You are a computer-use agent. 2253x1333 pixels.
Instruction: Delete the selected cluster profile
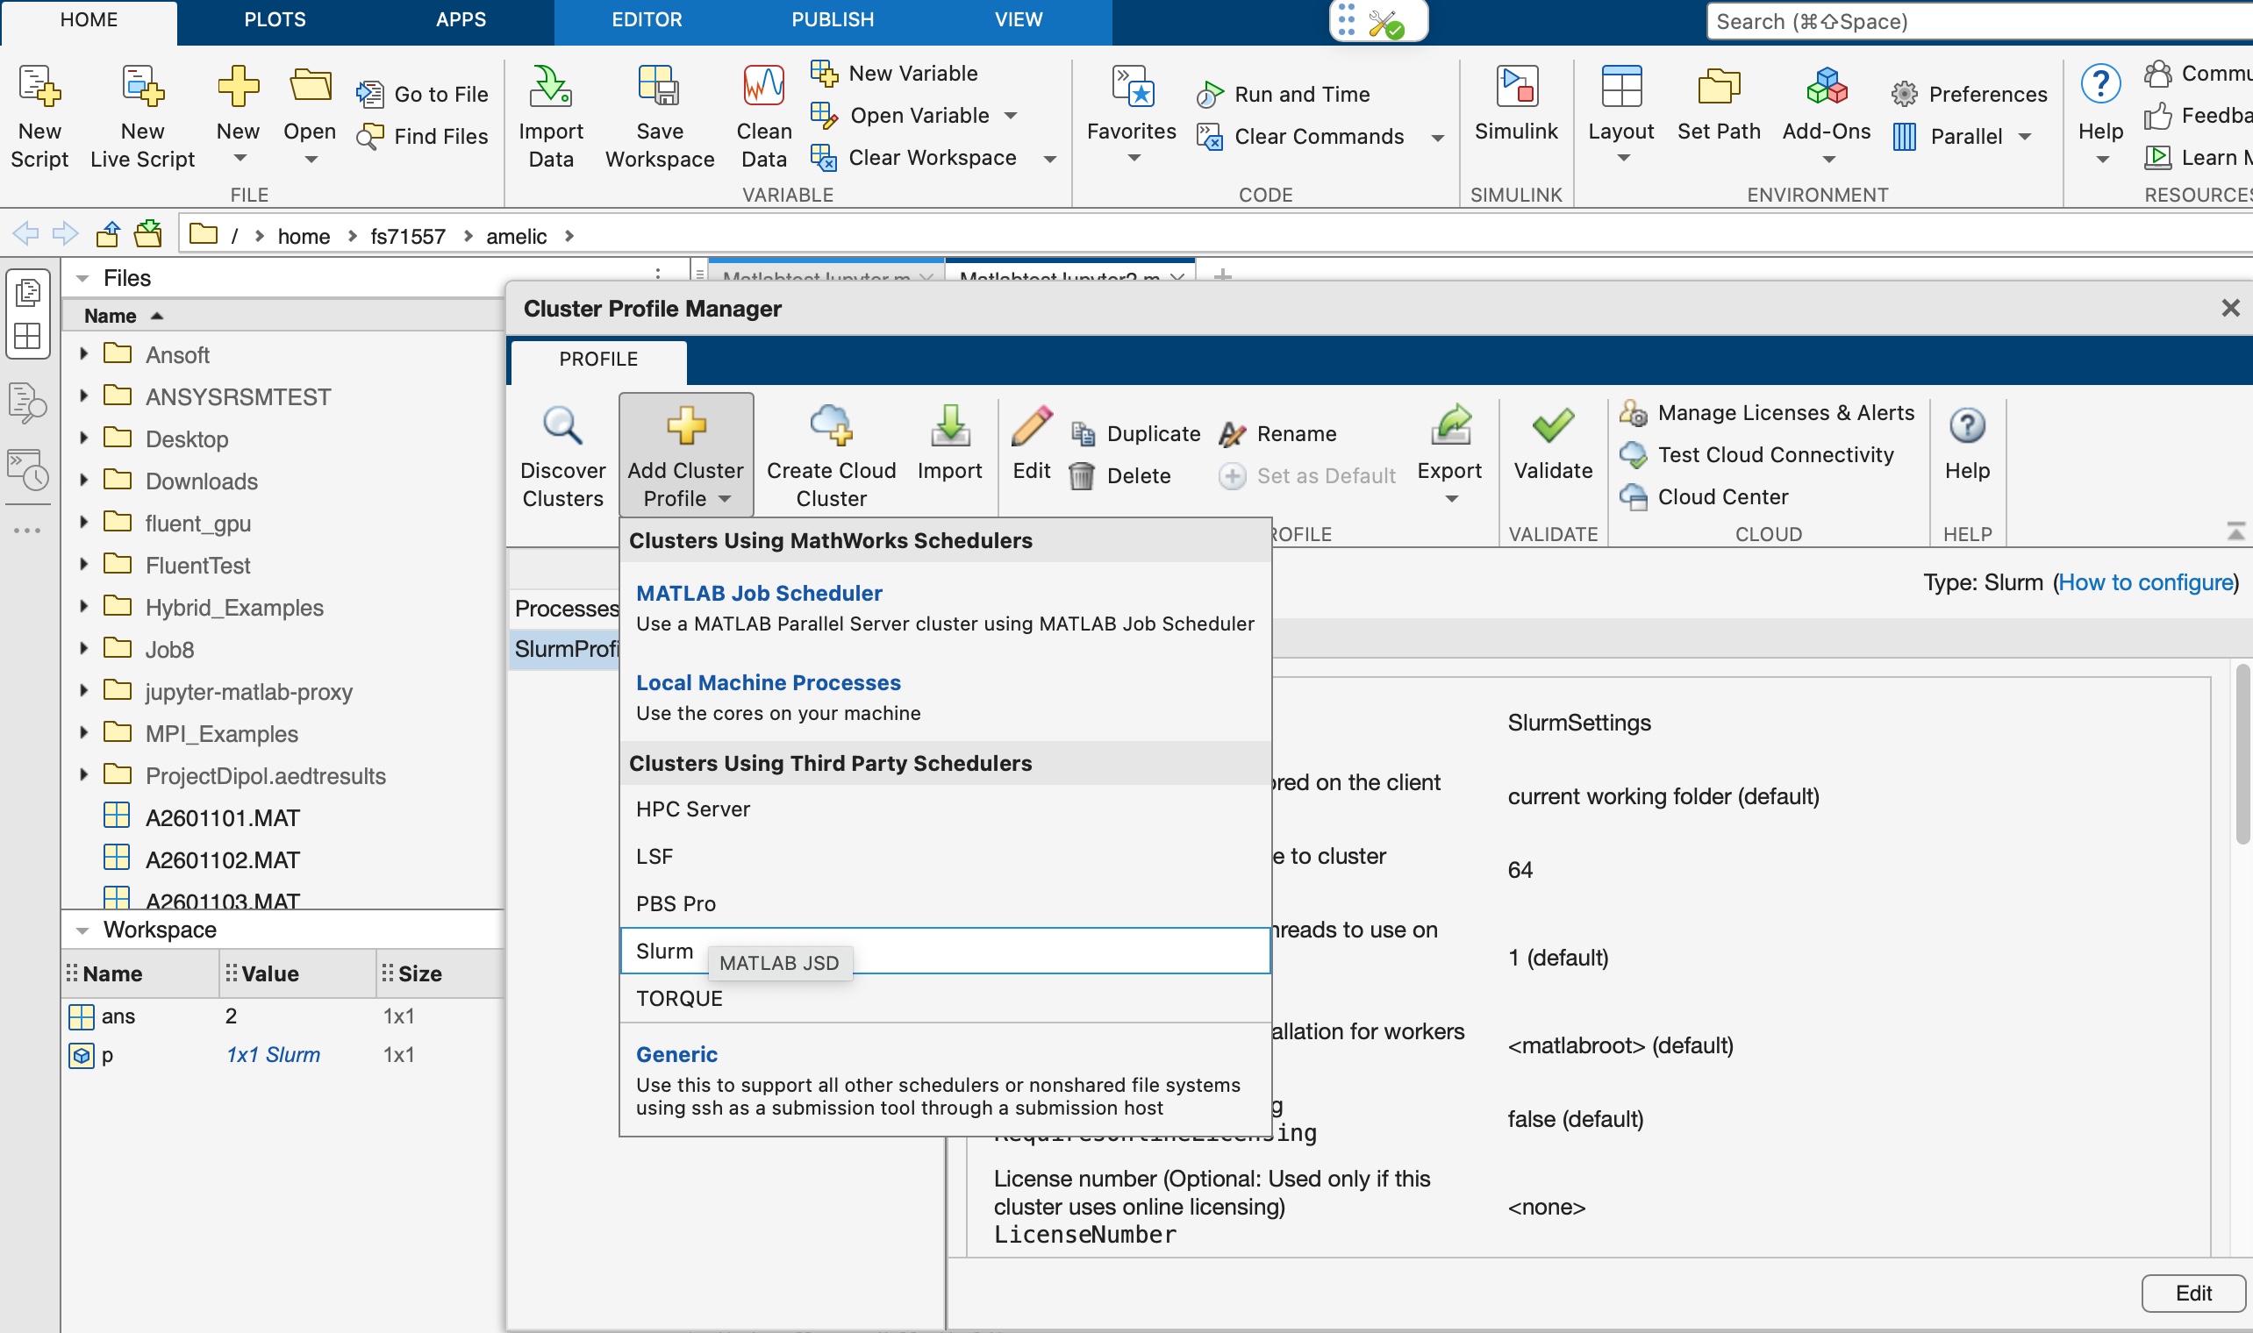click(1121, 476)
